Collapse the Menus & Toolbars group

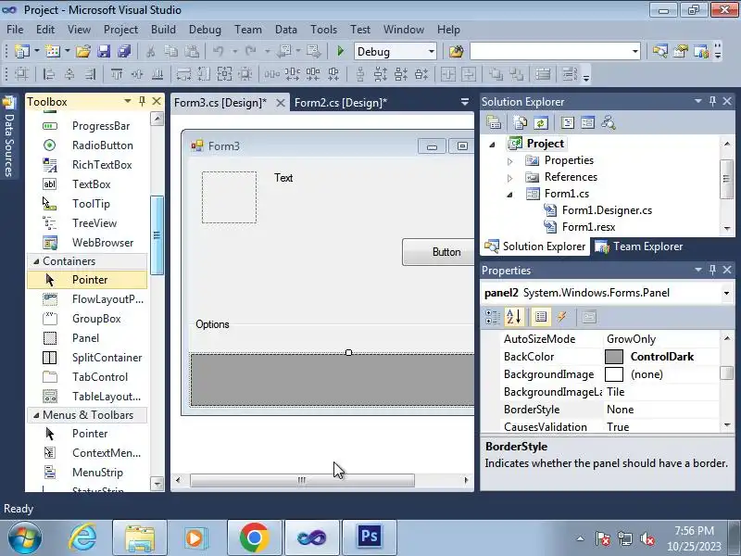tap(36, 415)
